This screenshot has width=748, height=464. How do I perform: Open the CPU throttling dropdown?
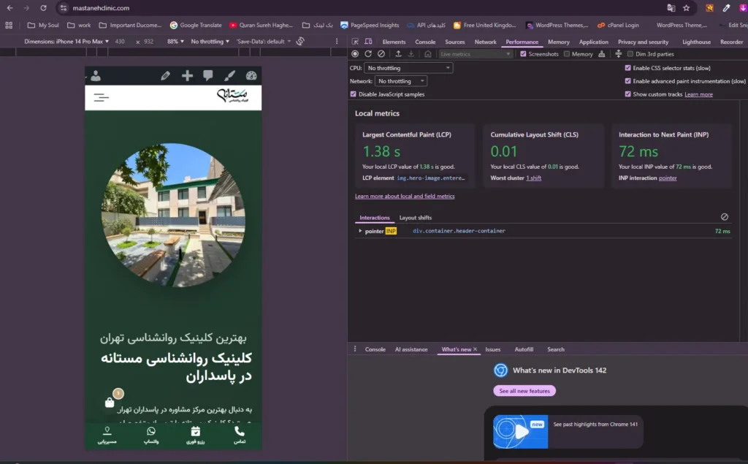tap(408, 68)
